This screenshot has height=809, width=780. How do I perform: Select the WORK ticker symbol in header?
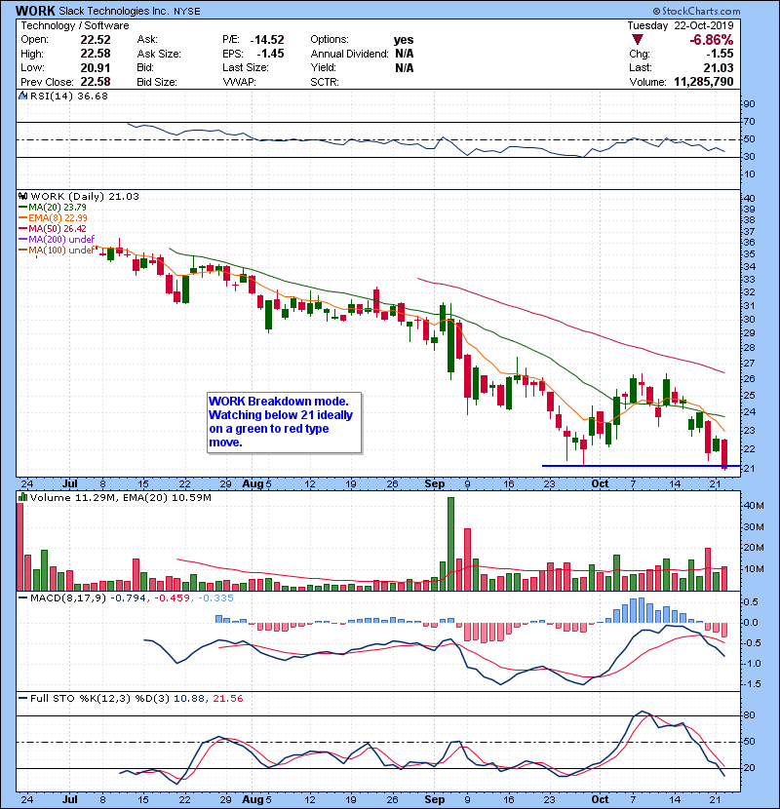click(x=35, y=11)
